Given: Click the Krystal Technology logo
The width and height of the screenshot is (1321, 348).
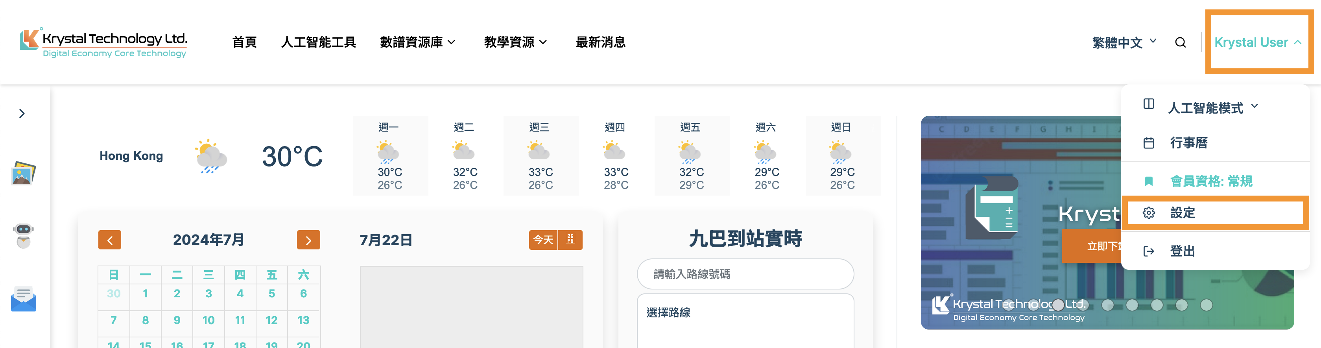Looking at the screenshot, I should pos(103,42).
